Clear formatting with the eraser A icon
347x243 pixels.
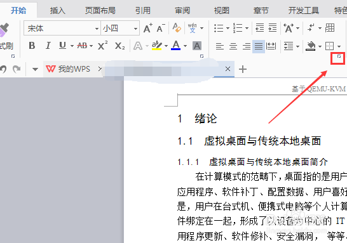(177, 28)
